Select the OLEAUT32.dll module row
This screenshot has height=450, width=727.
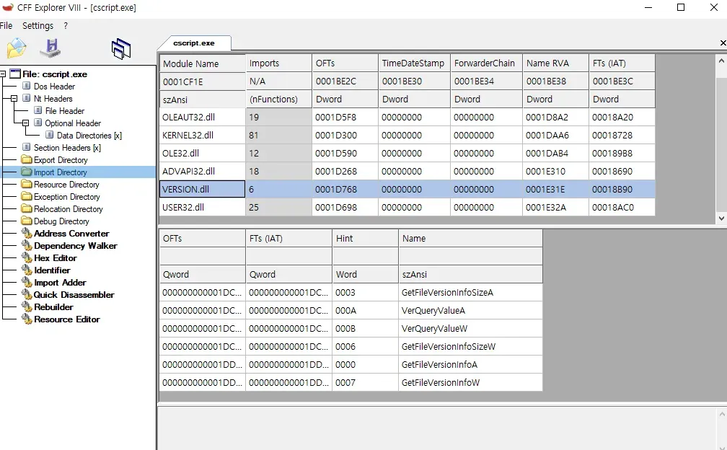(x=407, y=118)
